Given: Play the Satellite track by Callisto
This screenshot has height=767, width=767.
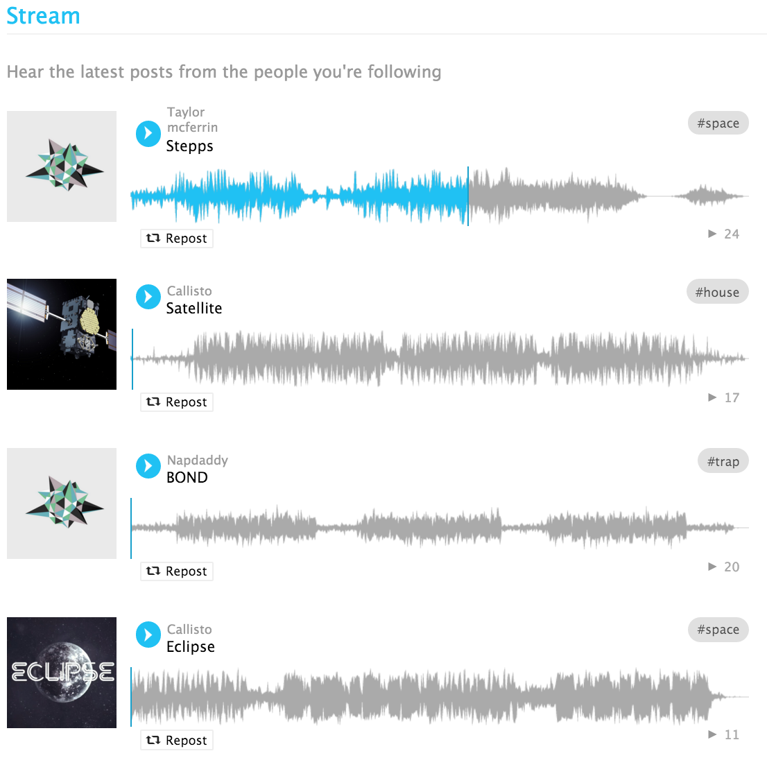Looking at the screenshot, I should click(148, 297).
